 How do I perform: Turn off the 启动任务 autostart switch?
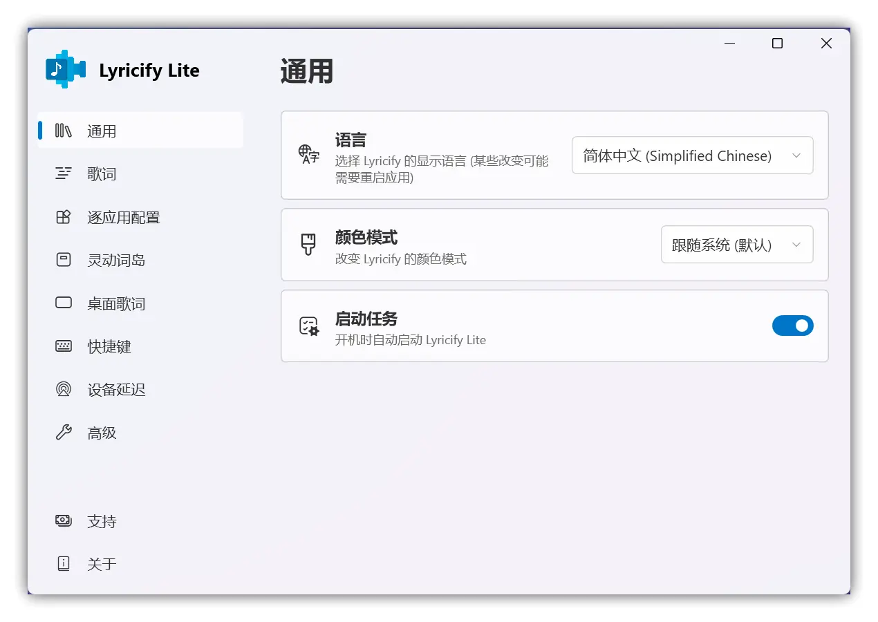coord(793,326)
